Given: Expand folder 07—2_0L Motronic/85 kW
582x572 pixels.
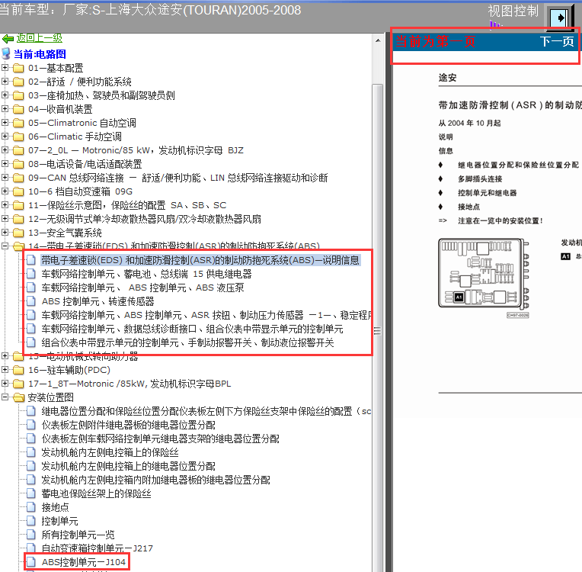Looking at the screenshot, I should tap(5, 150).
